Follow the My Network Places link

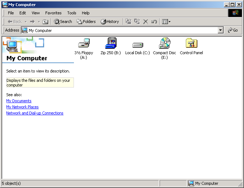click(x=22, y=107)
